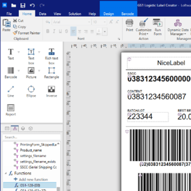Screen dimensions: 191x191
Task: Open the Barcode contextual tab
Action: tap(128, 14)
